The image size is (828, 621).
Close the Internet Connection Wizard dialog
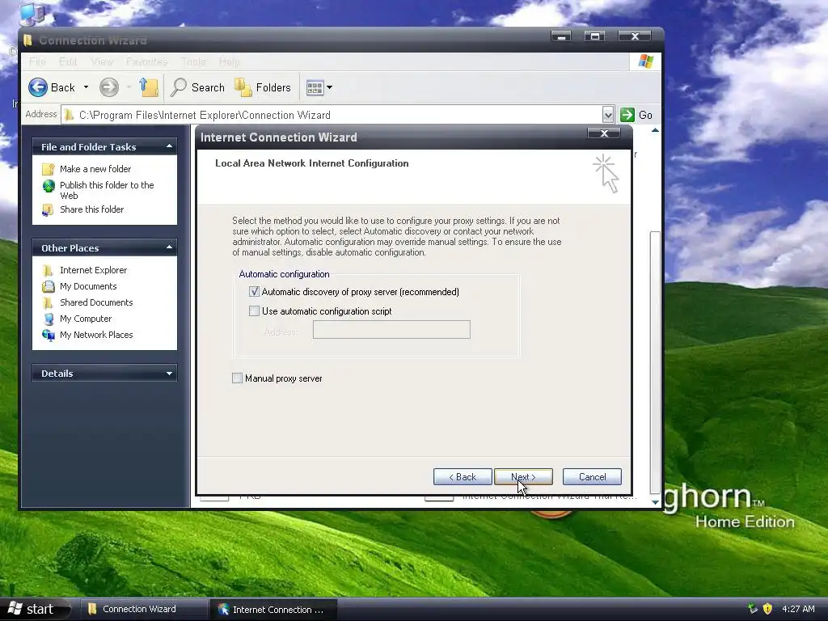(x=604, y=133)
